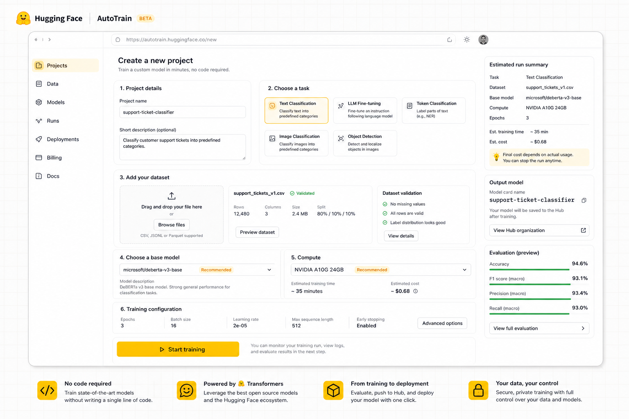
Task: Select the Image Classification task card
Action: 296,143
